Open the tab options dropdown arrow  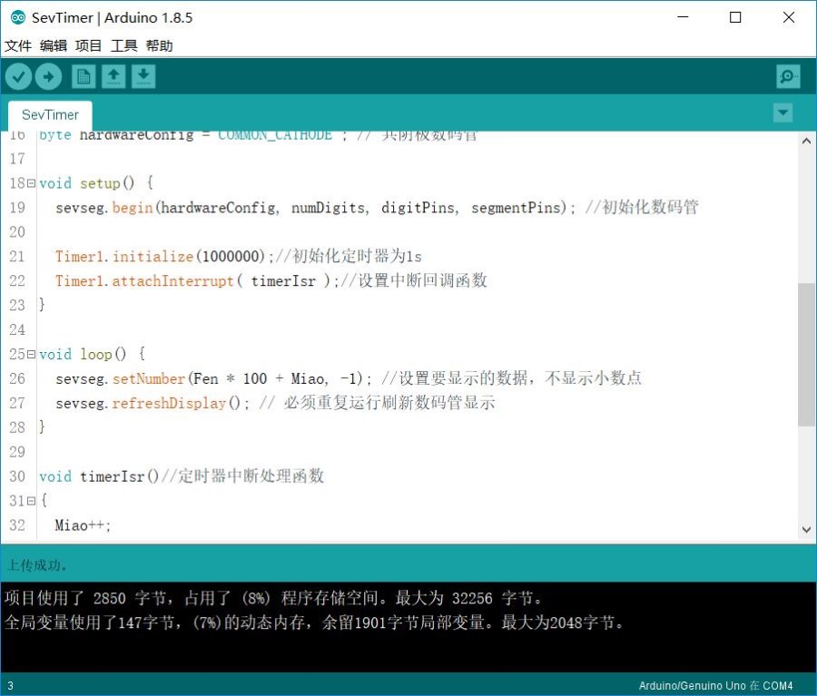tap(783, 113)
